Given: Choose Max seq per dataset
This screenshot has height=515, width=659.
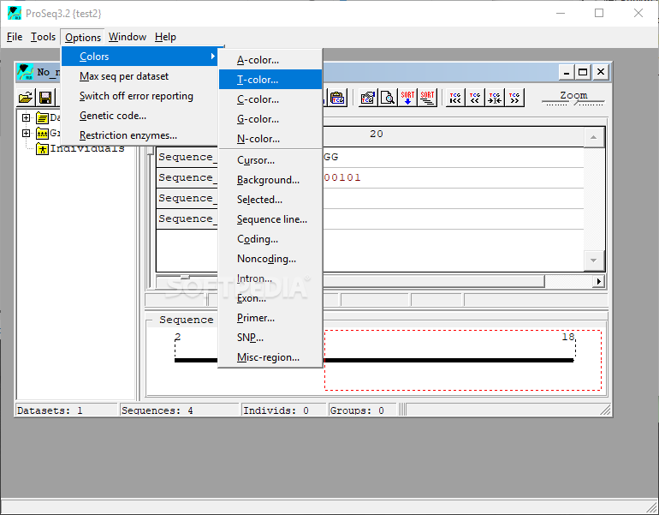Looking at the screenshot, I should click(140, 76).
